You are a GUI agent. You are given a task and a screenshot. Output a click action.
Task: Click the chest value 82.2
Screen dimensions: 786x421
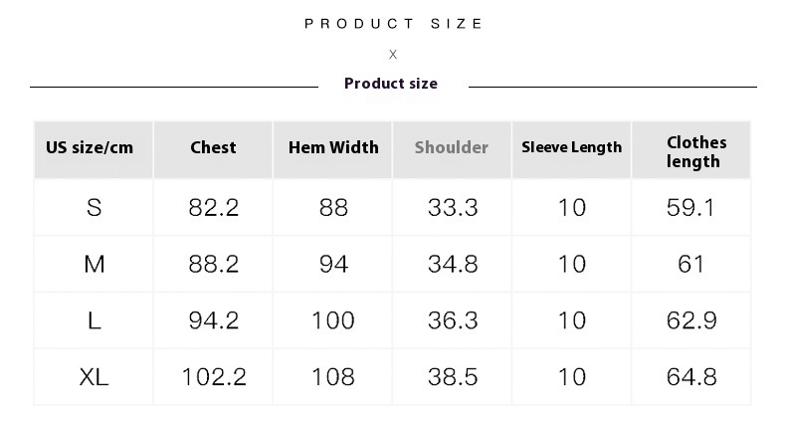pos(214,207)
